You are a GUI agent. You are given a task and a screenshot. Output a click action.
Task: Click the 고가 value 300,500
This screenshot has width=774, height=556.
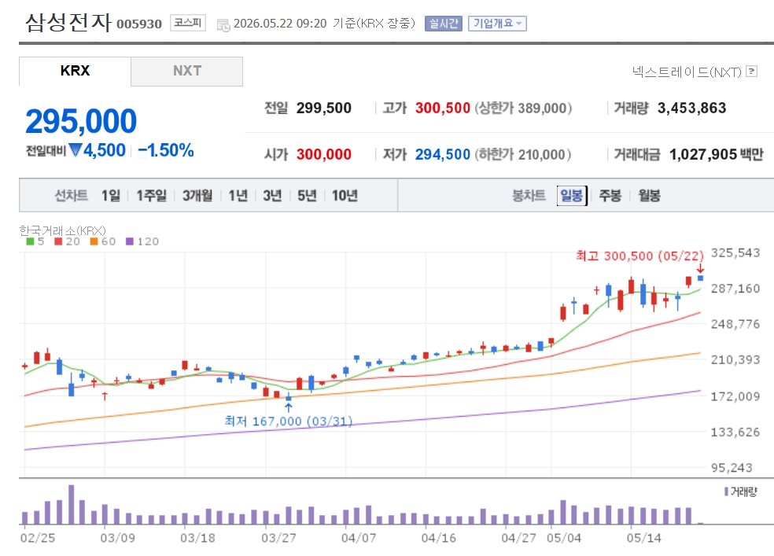[x=442, y=108]
